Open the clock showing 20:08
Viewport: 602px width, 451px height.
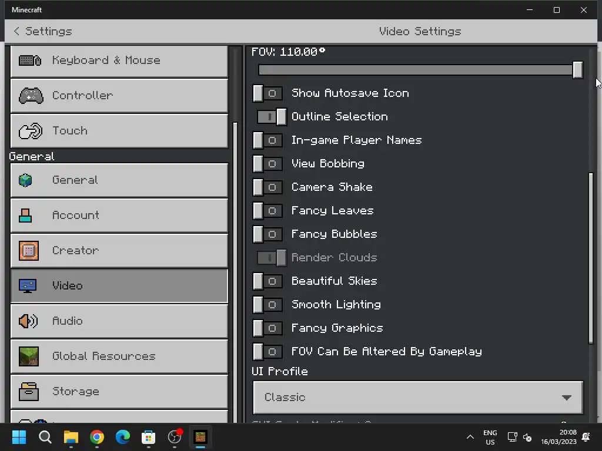point(558,437)
